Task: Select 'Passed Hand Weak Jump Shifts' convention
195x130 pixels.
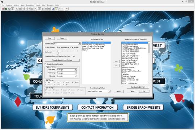Action: tap(93, 48)
